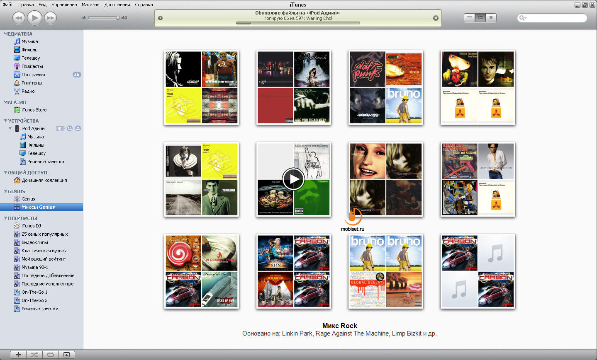
Task: Open the iTunes Store icon
Action: pyautogui.click(x=17, y=110)
